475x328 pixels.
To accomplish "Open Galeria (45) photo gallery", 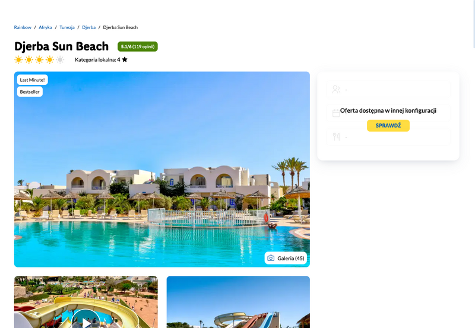I will pyautogui.click(x=286, y=258).
